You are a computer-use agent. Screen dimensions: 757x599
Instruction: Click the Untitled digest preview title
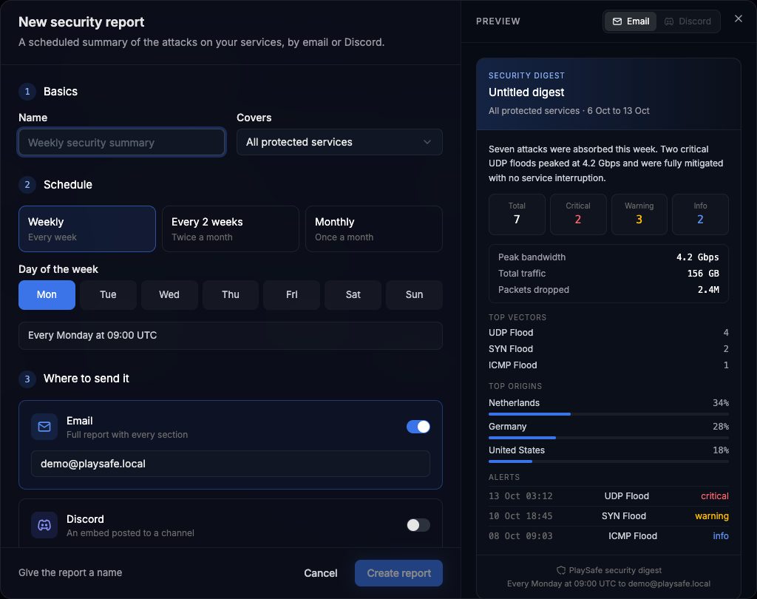click(526, 92)
